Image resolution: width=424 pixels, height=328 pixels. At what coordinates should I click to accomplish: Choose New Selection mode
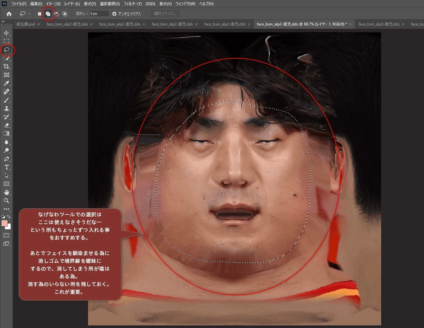40,14
